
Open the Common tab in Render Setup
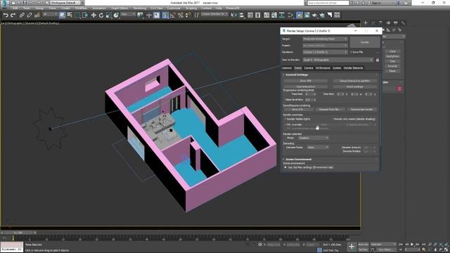286,68
